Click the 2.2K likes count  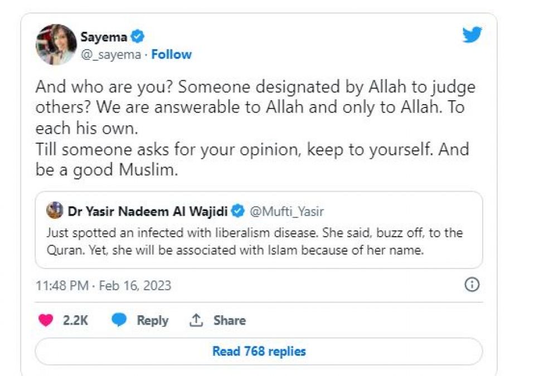point(76,320)
